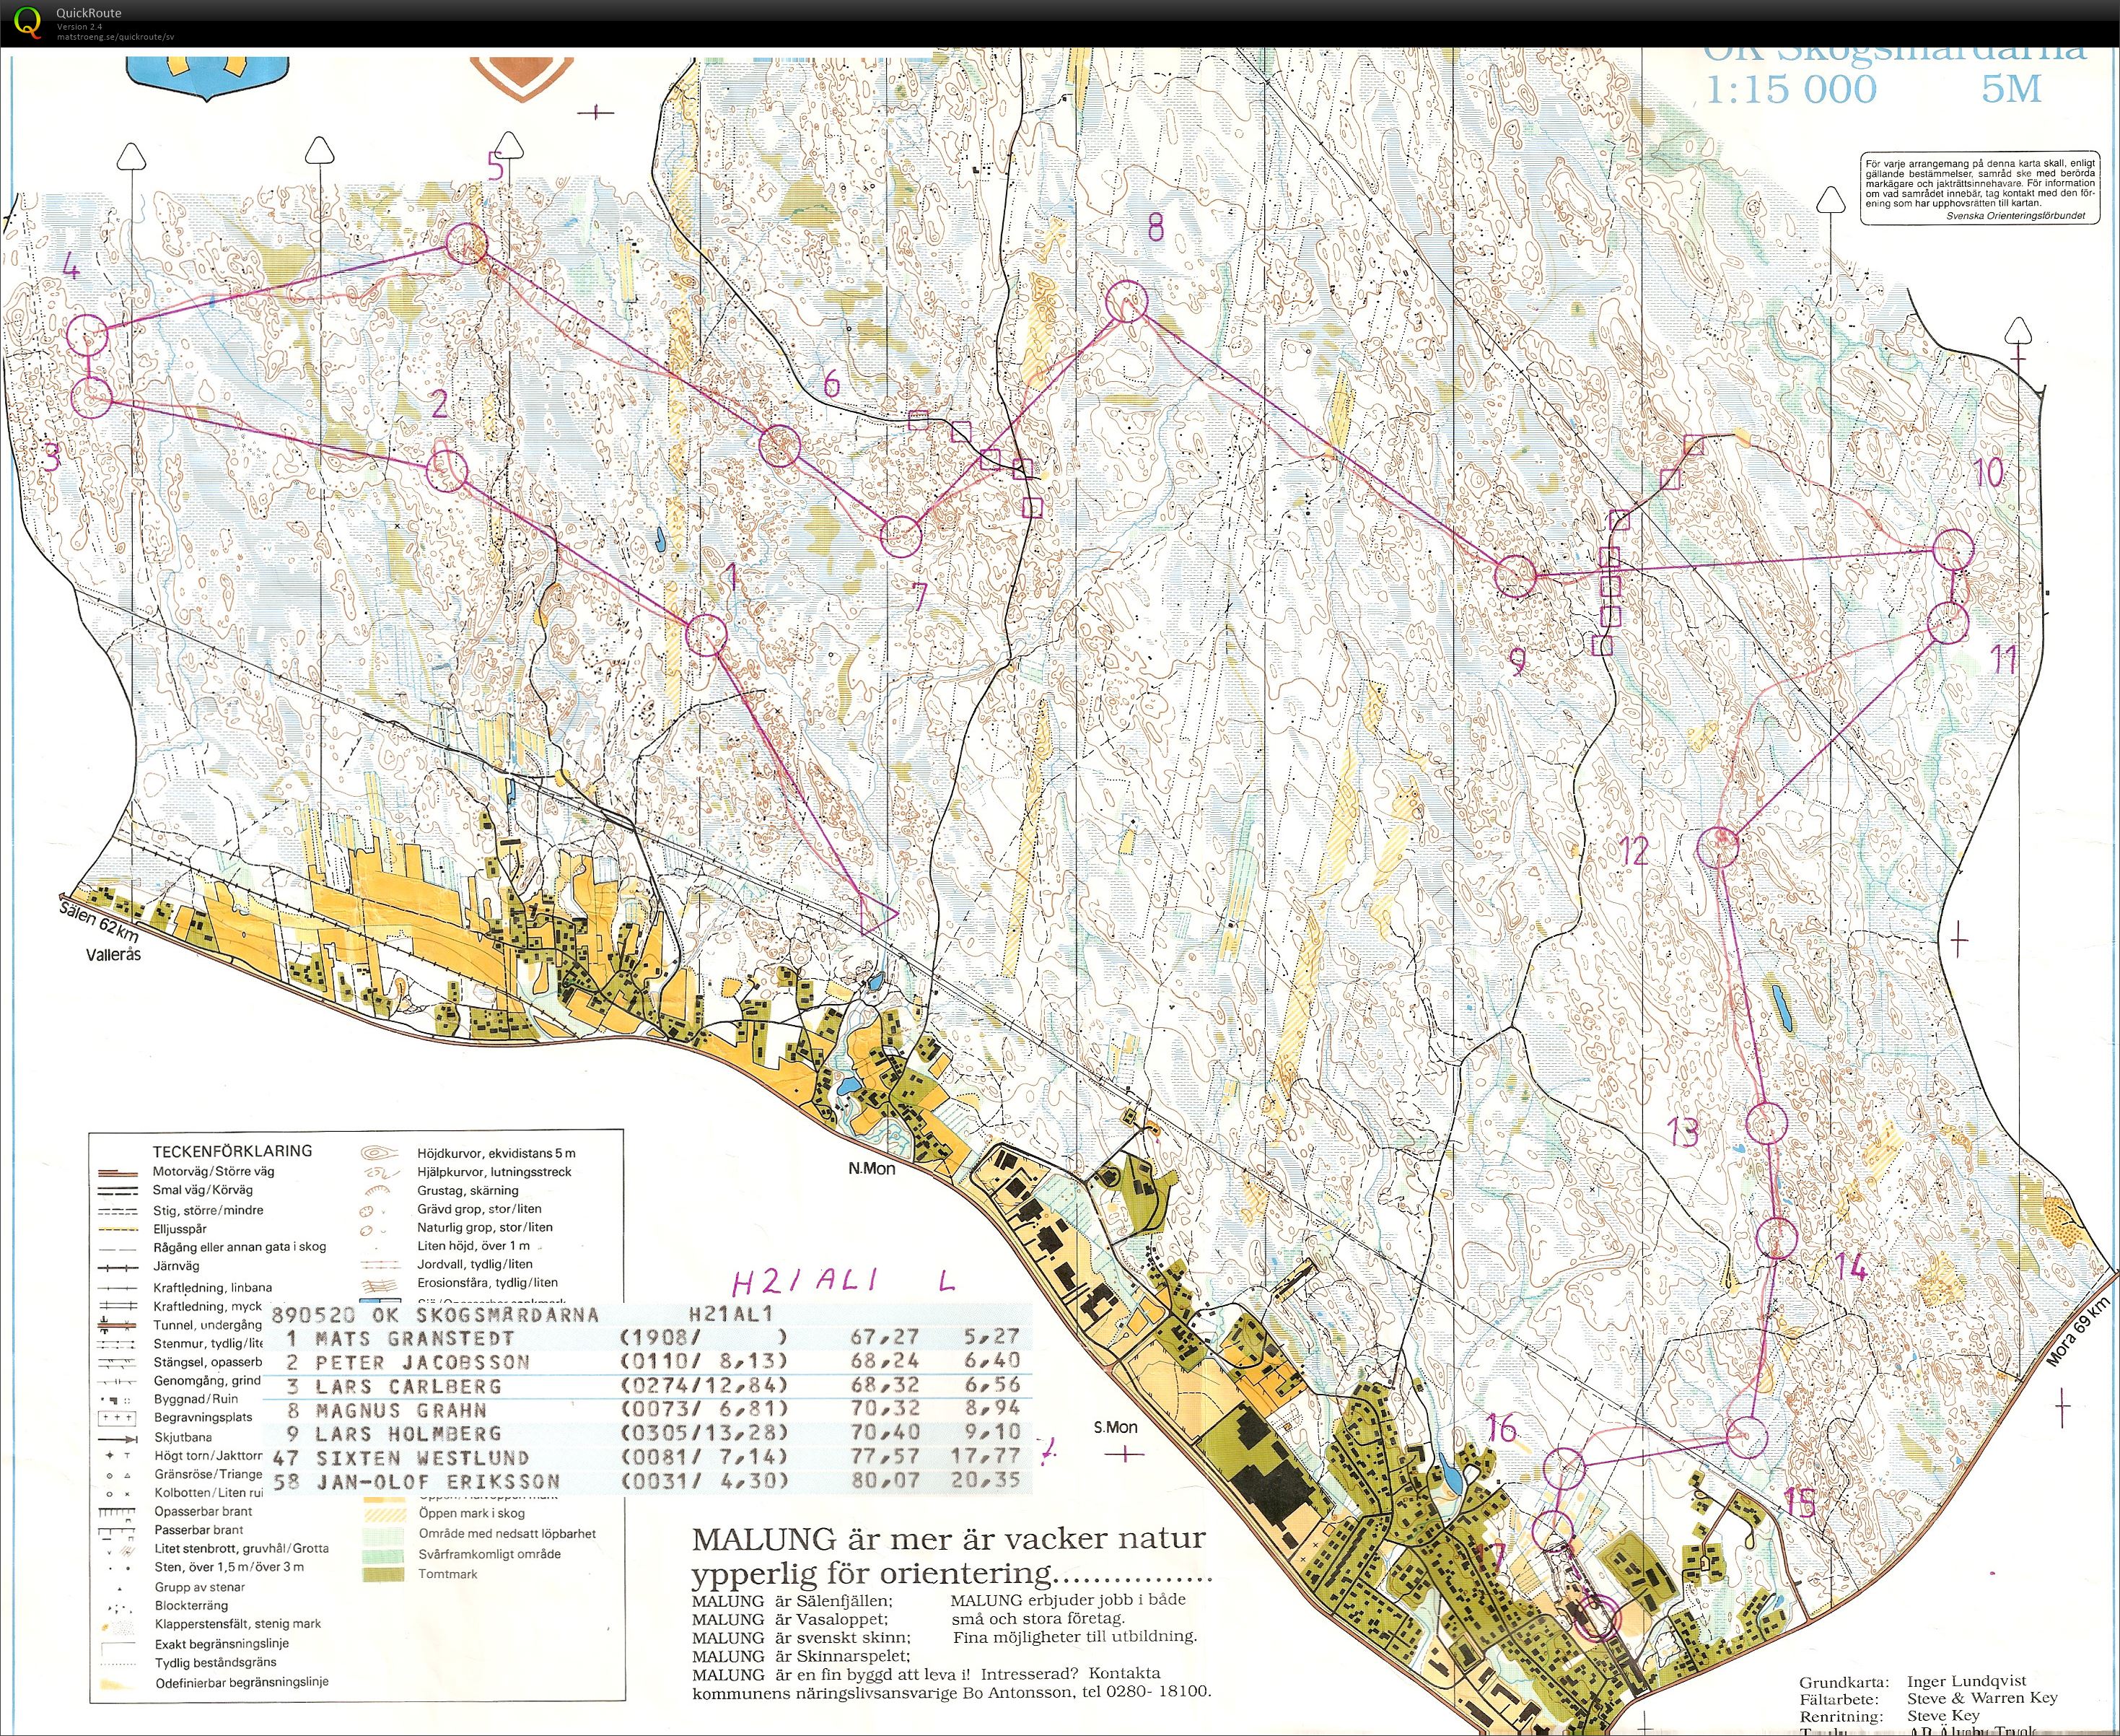Open the matstroeng.se/quickroute/sv link
The height and width of the screenshot is (1736, 2120).
115,36
